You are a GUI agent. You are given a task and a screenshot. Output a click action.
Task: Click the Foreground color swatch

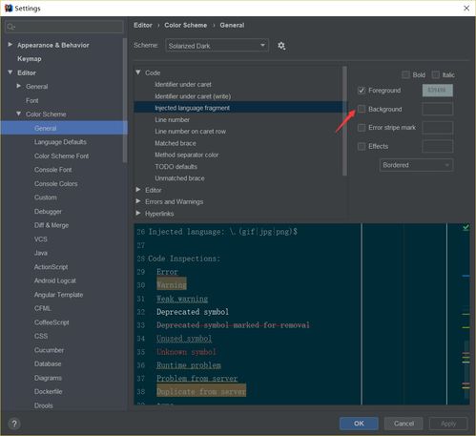click(x=438, y=91)
